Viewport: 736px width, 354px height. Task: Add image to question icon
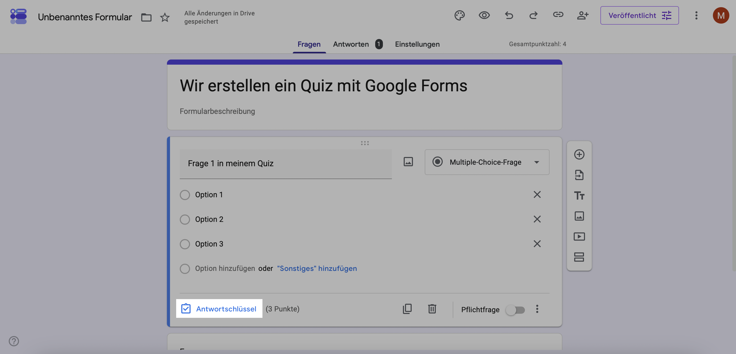click(408, 162)
